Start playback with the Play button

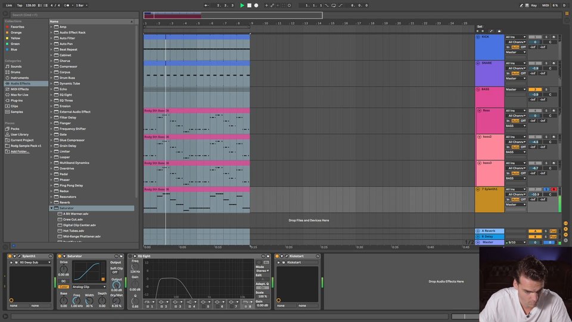click(242, 5)
